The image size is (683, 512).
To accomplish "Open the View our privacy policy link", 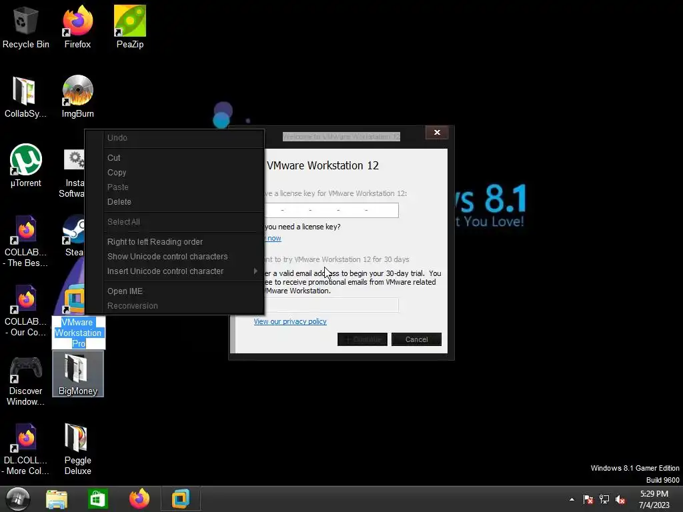I will [290, 321].
